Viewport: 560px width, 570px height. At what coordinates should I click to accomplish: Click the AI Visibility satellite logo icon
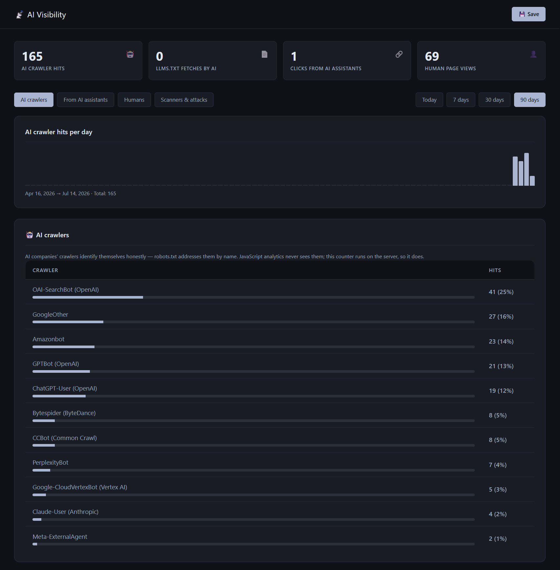[20, 15]
